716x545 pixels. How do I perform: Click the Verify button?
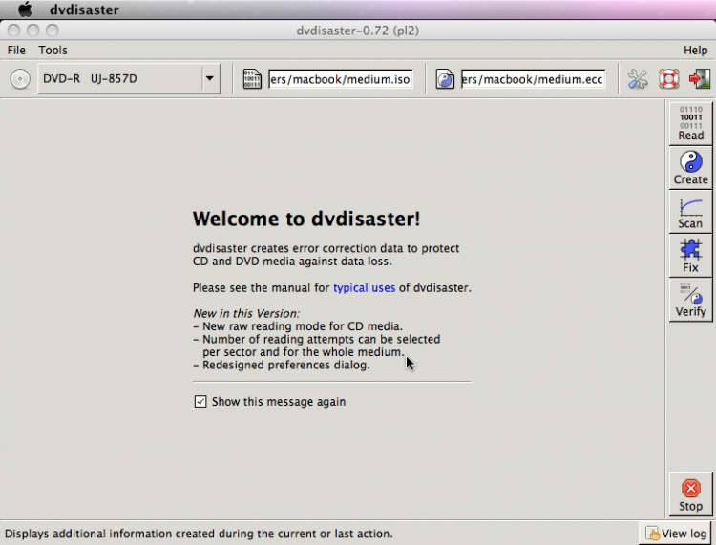tap(690, 300)
